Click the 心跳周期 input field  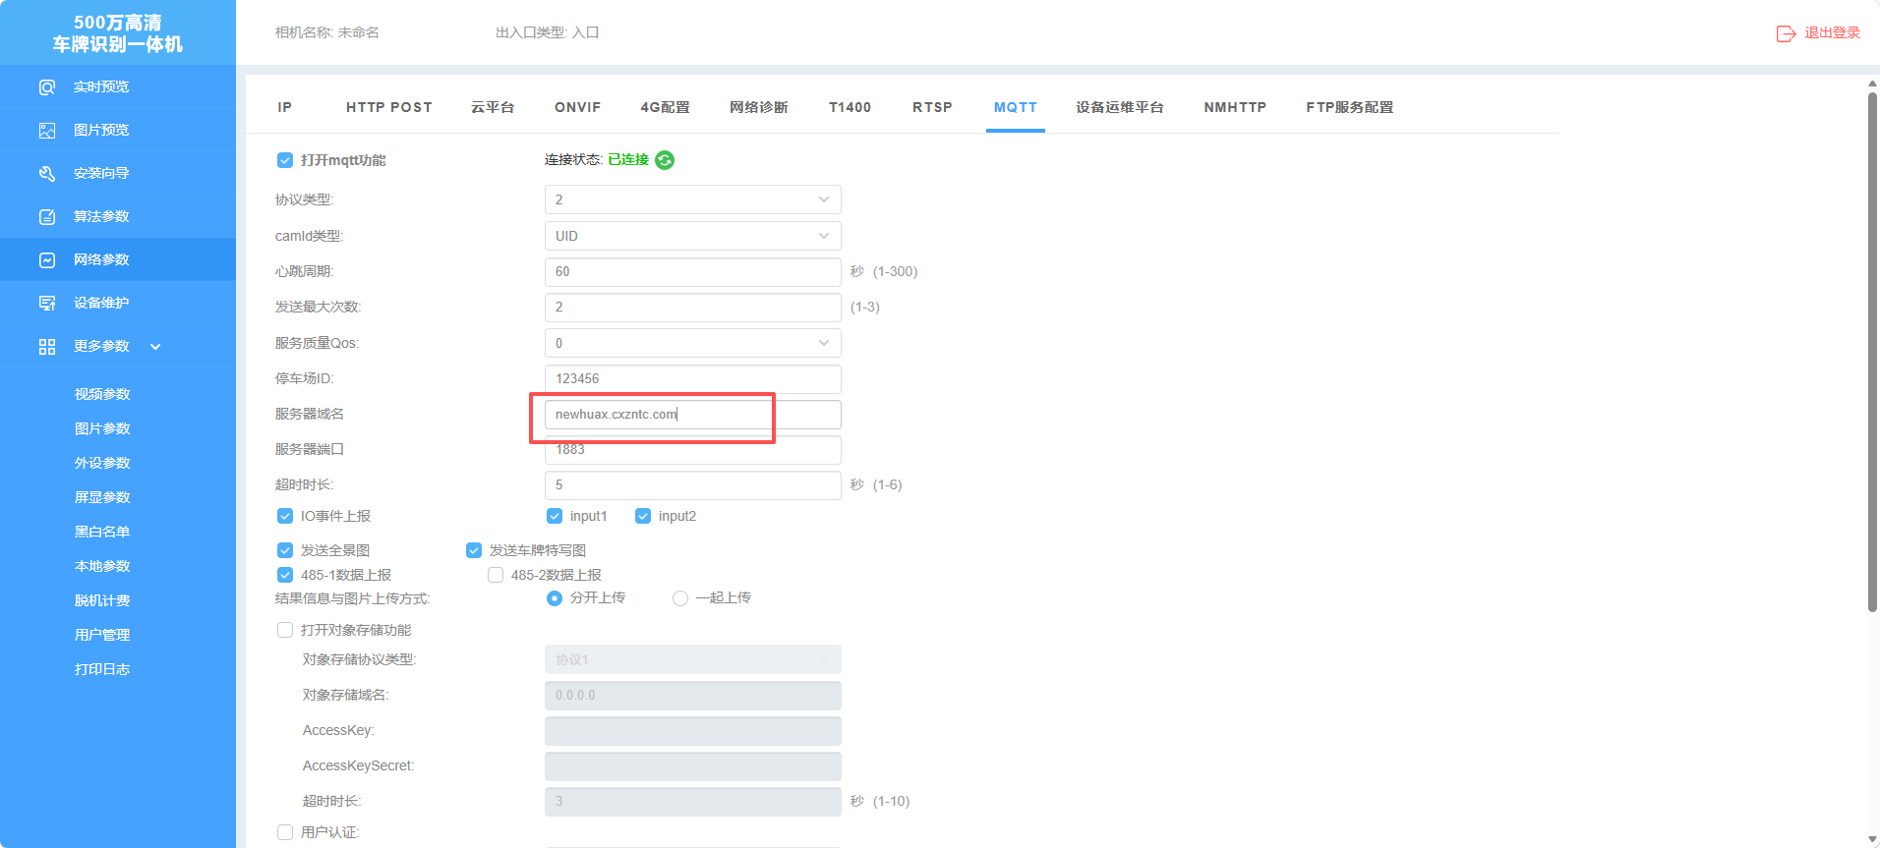pyautogui.click(x=693, y=272)
